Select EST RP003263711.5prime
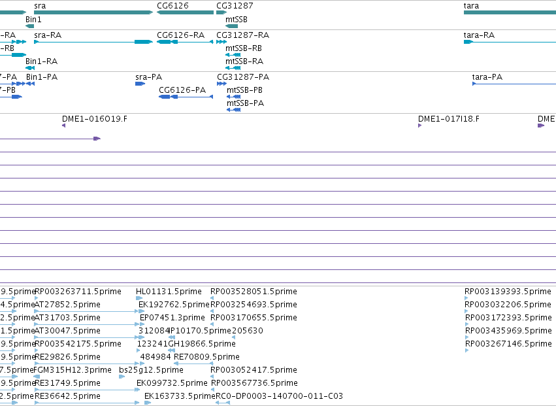 pyautogui.click(x=78, y=292)
